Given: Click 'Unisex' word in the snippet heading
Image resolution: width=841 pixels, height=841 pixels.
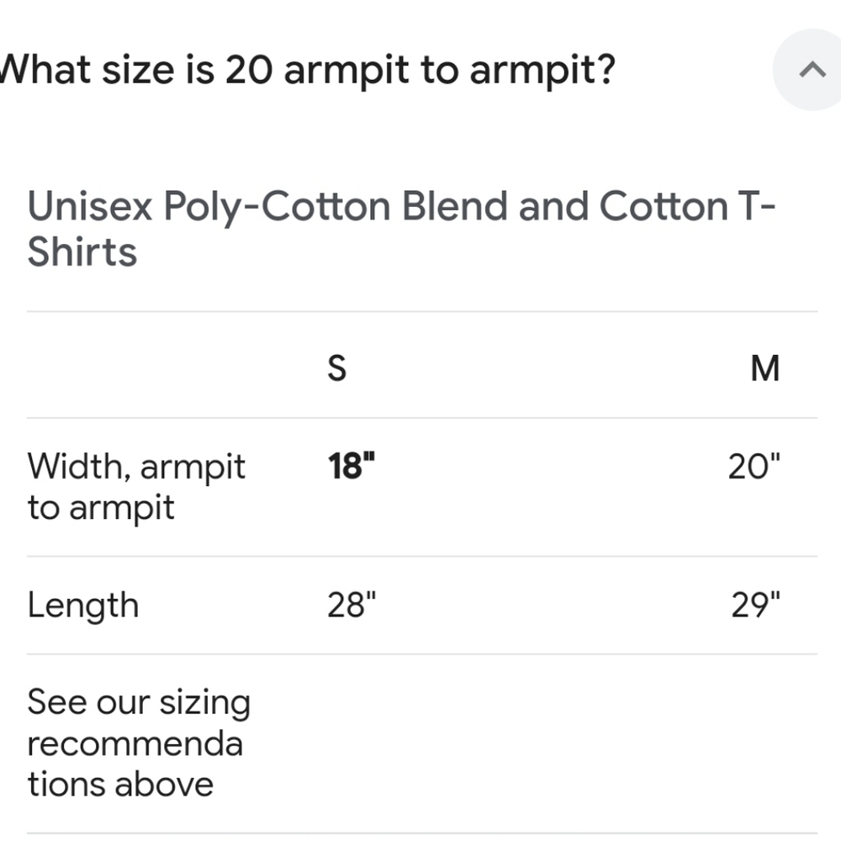Looking at the screenshot, I should pyautogui.click(x=90, y=206).
